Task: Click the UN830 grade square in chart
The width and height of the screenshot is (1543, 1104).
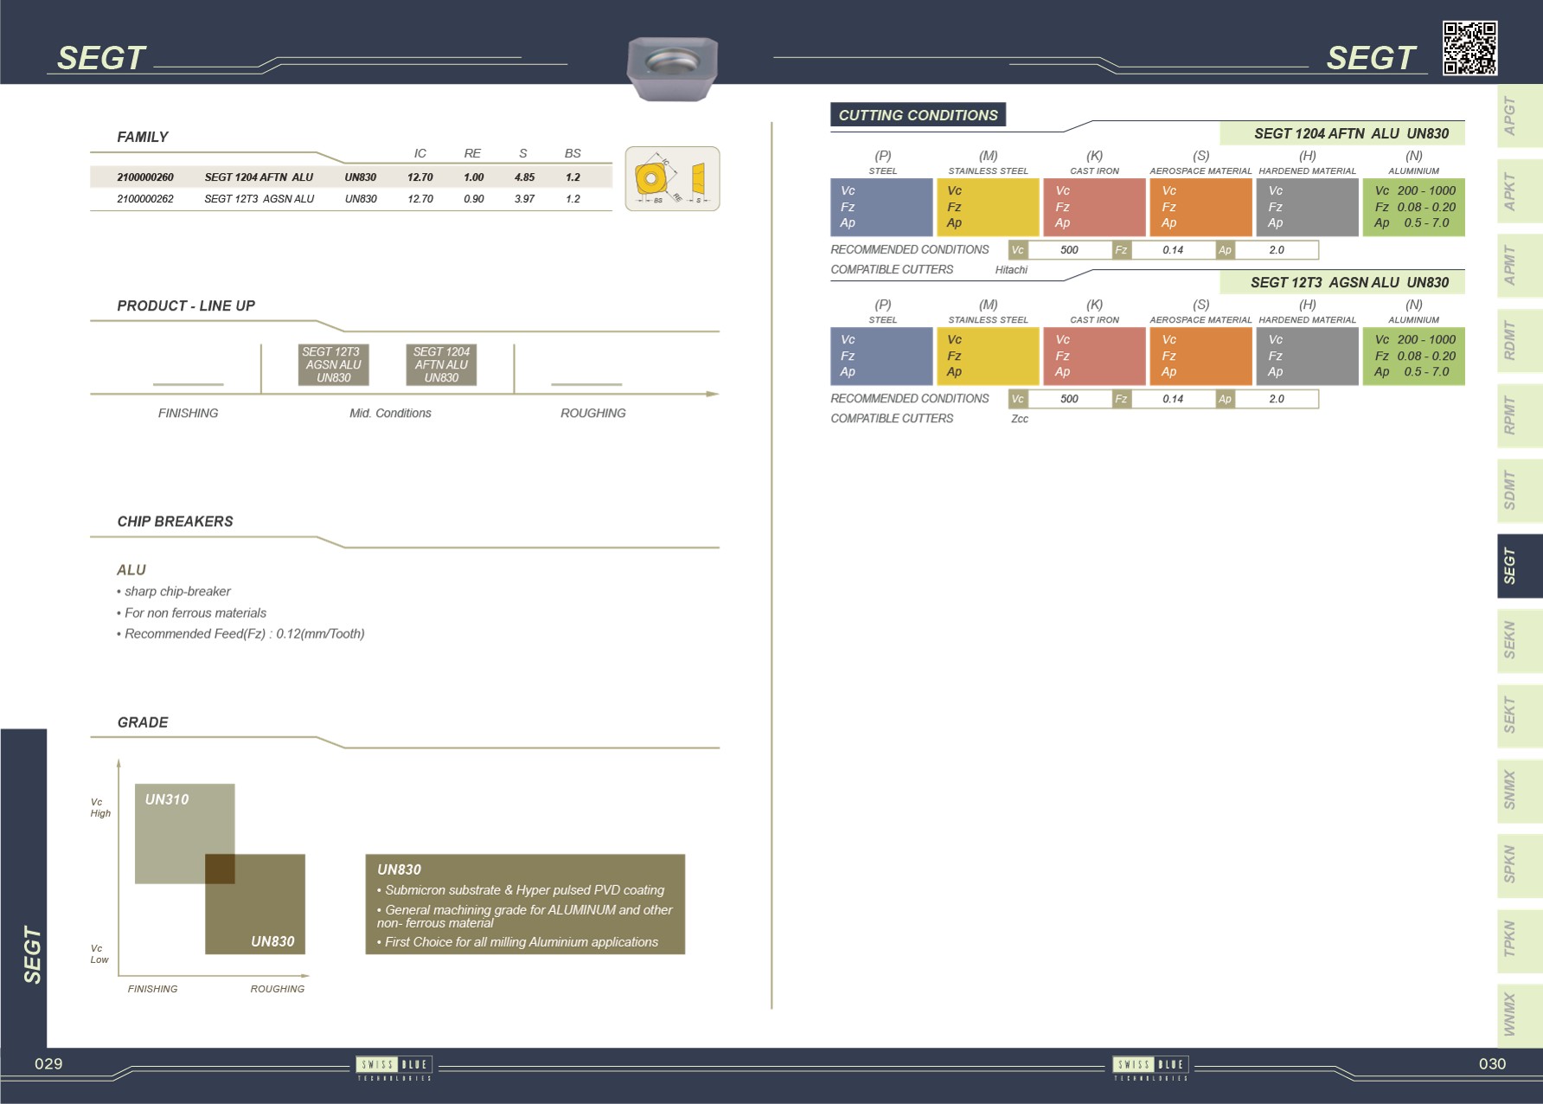Action: point(268,917)
